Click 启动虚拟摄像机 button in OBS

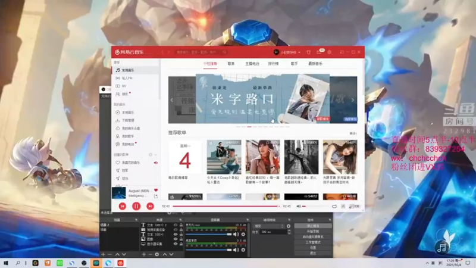[x=313, y=236]
